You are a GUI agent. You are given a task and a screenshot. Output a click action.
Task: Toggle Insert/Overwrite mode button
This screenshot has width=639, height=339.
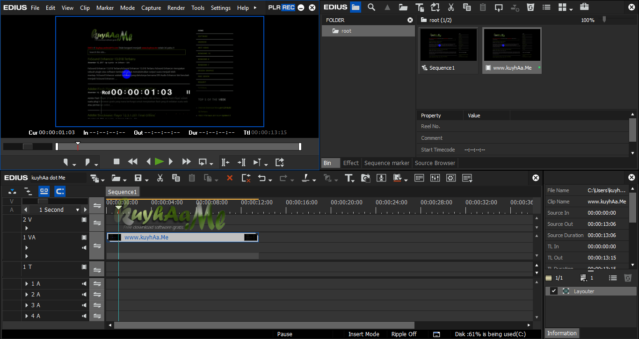[x=12, y=191]
